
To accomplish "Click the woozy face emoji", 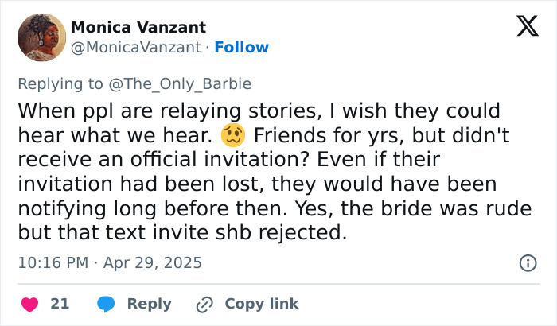I will (238, 134).
